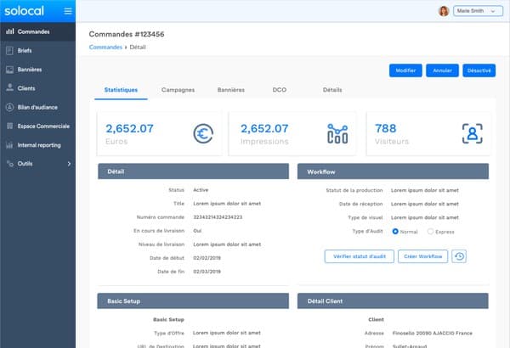Switch to the Campagnes tab
Screen dimensions: 510x348
(x=178, y=89)
